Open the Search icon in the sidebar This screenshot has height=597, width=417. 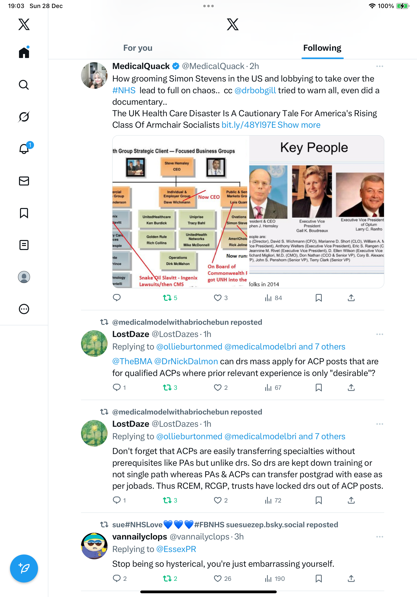(24, 85)
